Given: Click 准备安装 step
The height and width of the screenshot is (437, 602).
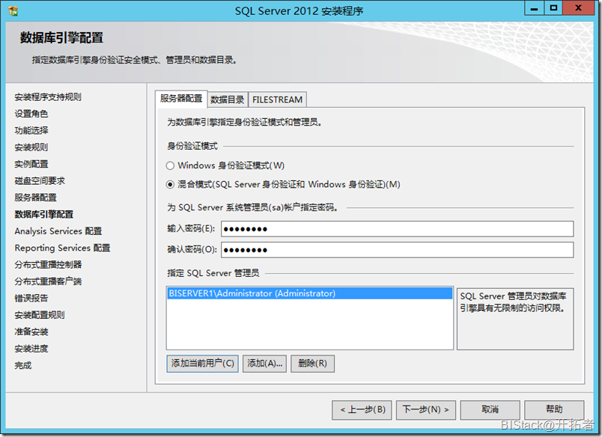Looking at the screenshot, I should click(x=31, y=332).
